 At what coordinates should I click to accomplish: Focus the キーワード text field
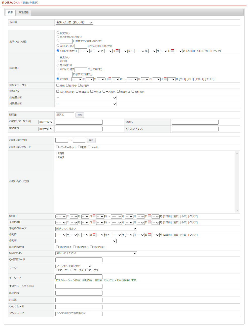(79, 276)
